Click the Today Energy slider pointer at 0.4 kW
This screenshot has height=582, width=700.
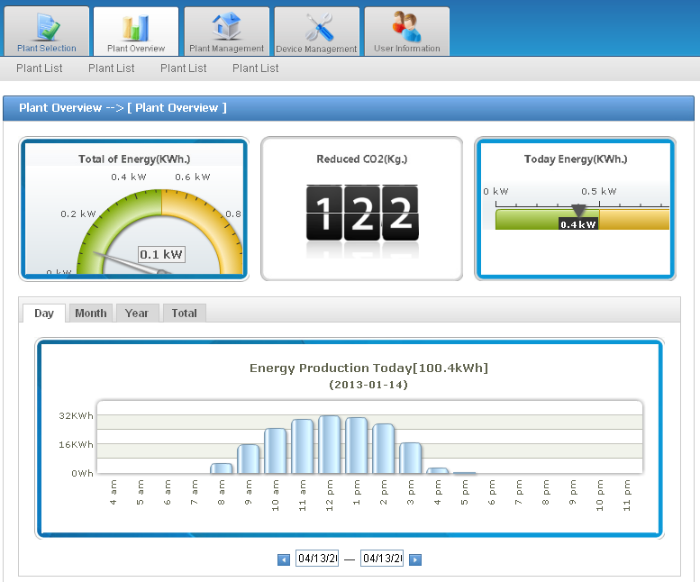pyautogui.click(x=578, y=210)
